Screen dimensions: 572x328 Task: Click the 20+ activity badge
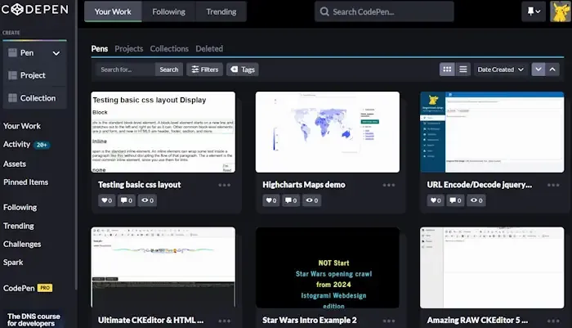pyautogui.click(x=42, y=145)
